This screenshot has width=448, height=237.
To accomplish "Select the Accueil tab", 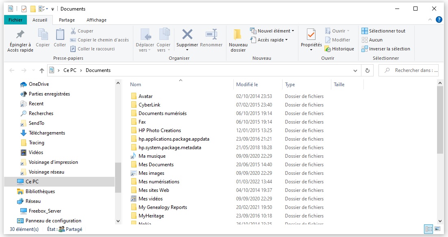I will [x=40, y=20].
